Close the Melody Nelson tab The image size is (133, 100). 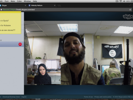tap(55, 6)
